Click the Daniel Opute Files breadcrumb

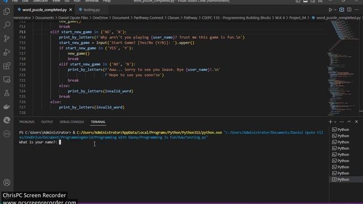[73, 18]
